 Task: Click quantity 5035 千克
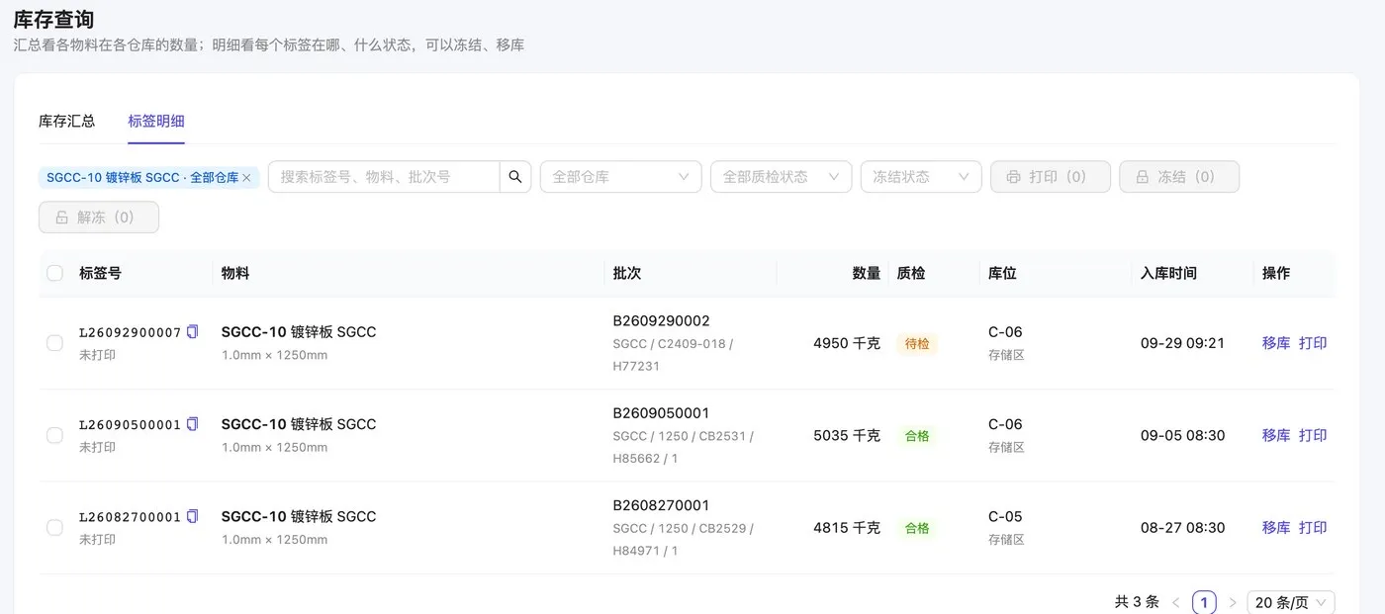[x=847, y=435]
